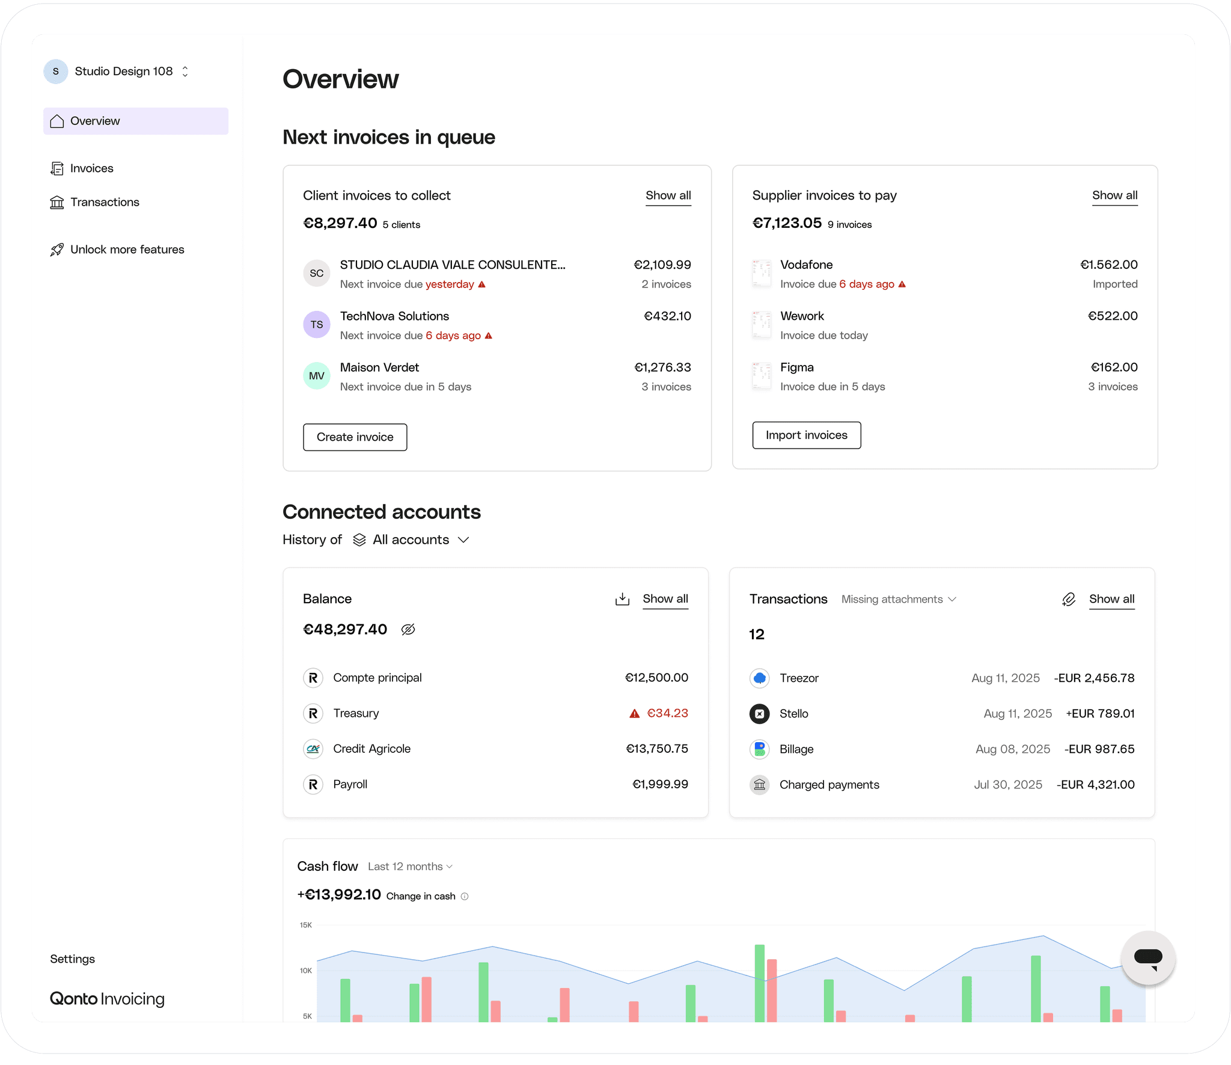Click the Credit Agricole account logo
Viewport: 1231px width, 1065px height.
click(x=313, y=749)
